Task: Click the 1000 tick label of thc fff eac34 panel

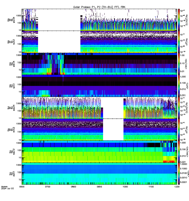Action: click(x=19, y=103)
